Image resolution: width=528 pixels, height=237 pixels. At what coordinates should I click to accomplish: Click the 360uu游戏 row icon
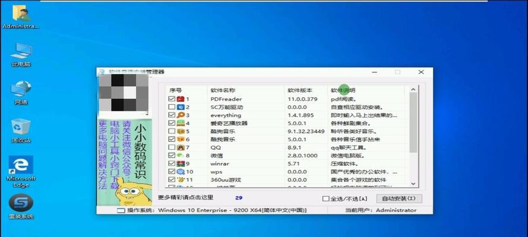tap(181, 180)
